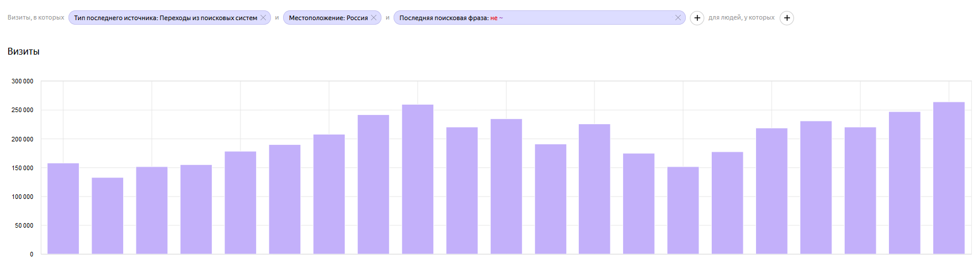Viewport: 977px width, 257px height.
Task: Select the third bar from the left
Action: [152, 210]
